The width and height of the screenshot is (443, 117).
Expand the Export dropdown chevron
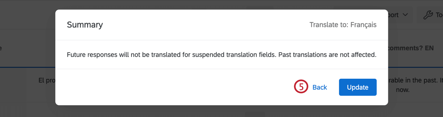pyautogui.click(x=405, y=15)
